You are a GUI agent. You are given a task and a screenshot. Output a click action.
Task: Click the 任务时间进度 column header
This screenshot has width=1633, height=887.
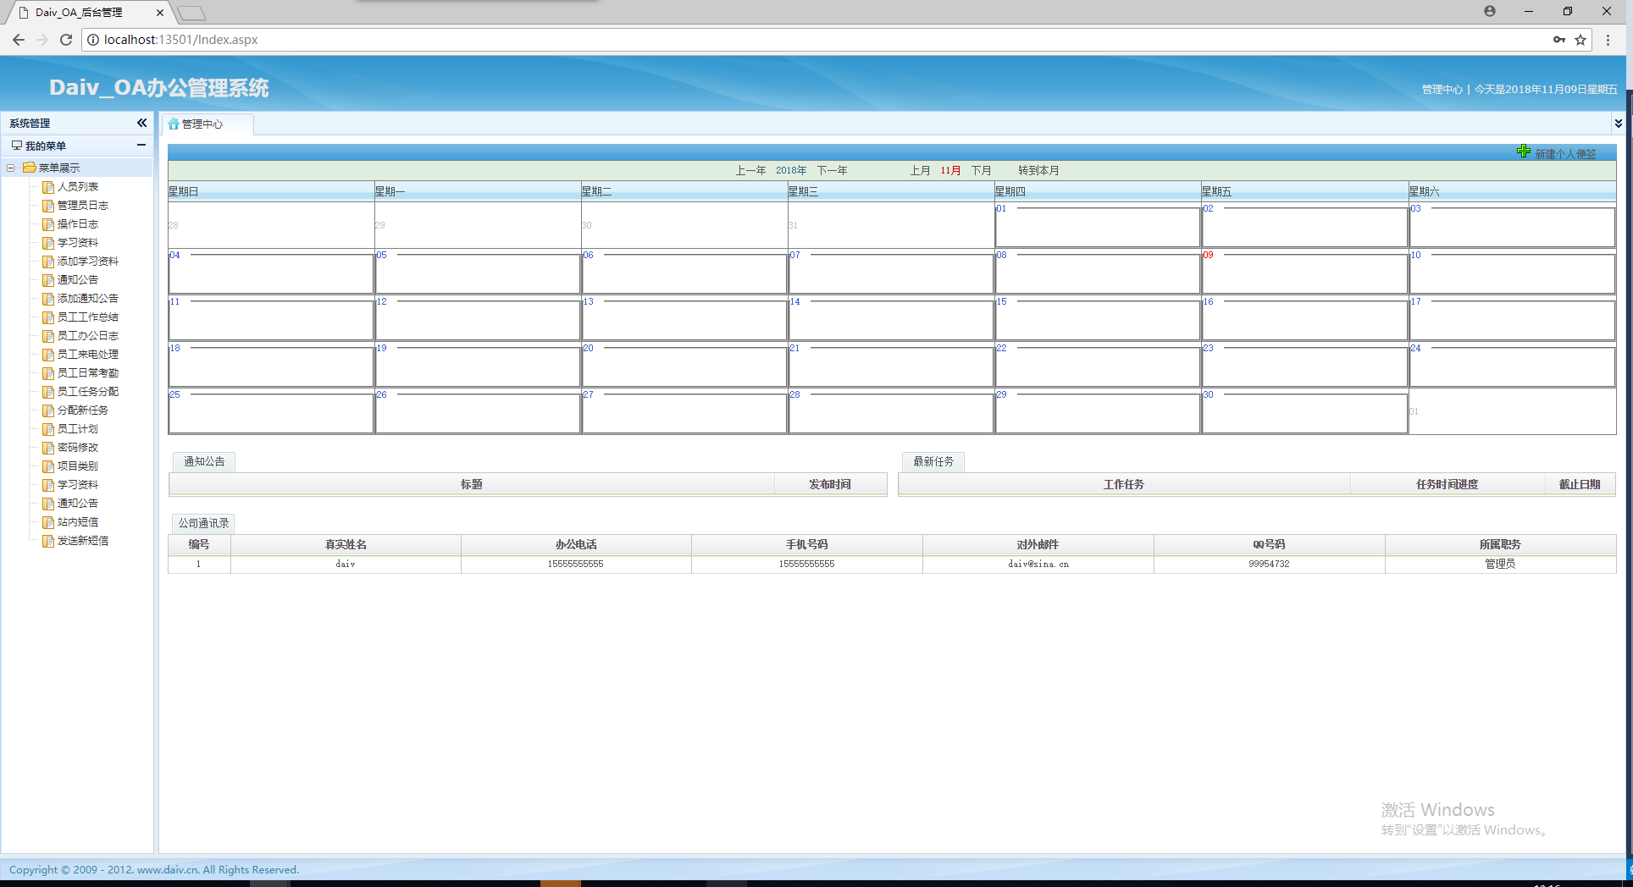(1447, 484)
